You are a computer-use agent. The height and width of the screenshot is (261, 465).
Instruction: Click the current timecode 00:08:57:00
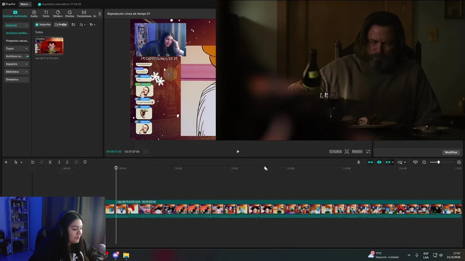(114, 152)
